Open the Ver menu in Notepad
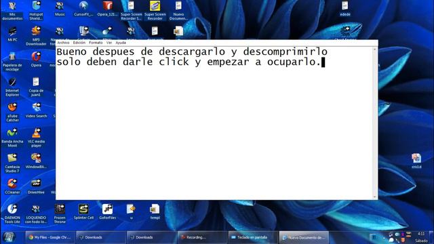434x244 pixels. (x=109, y=43)
